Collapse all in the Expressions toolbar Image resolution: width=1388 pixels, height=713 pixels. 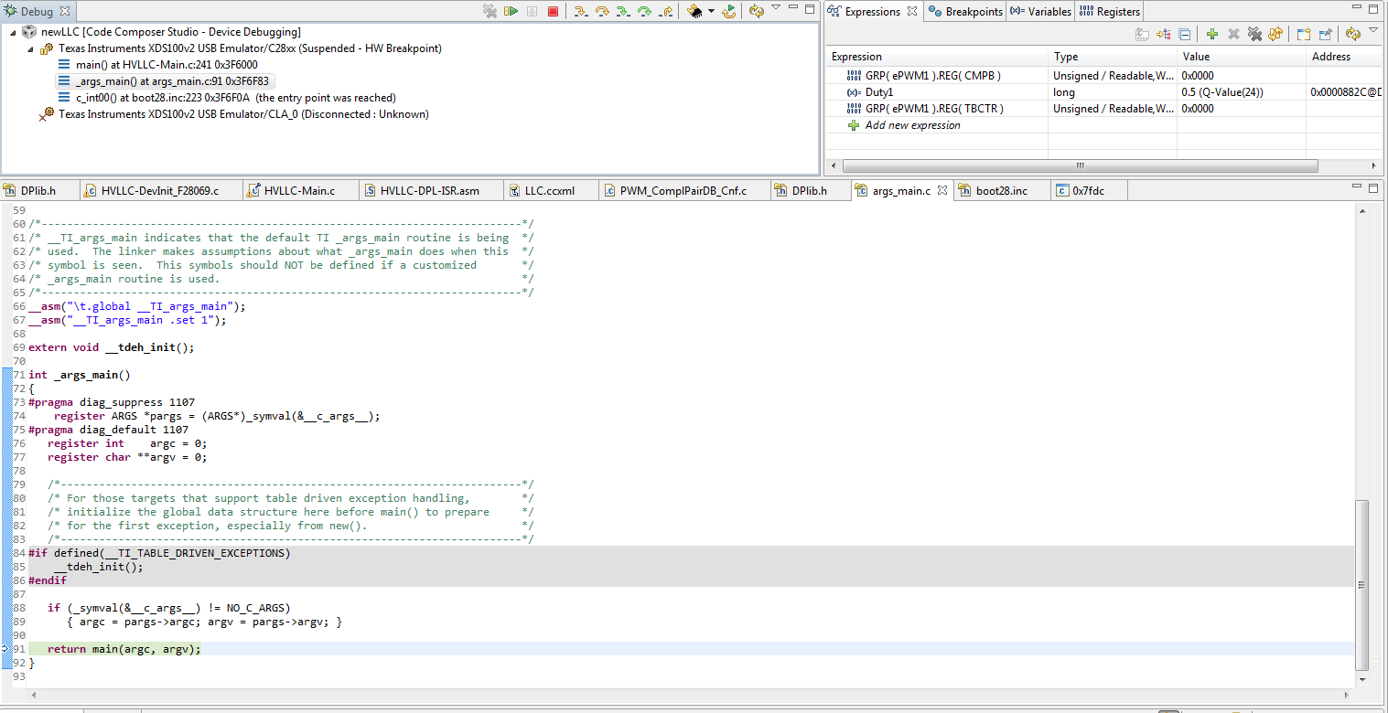pos(1185,34)
